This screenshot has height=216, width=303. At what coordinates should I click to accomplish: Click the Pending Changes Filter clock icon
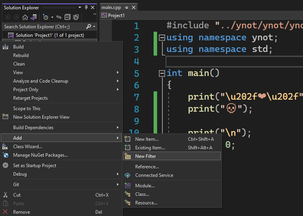(45, 17)
